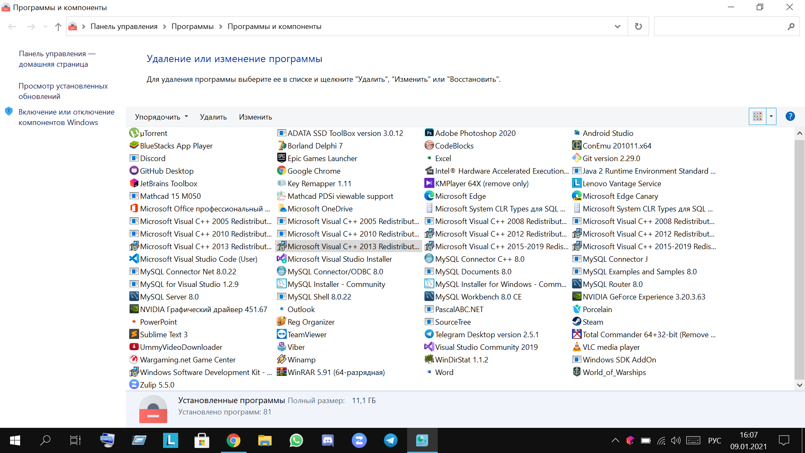Expand the Упорядочить dropdown menu

coord(161,117)
